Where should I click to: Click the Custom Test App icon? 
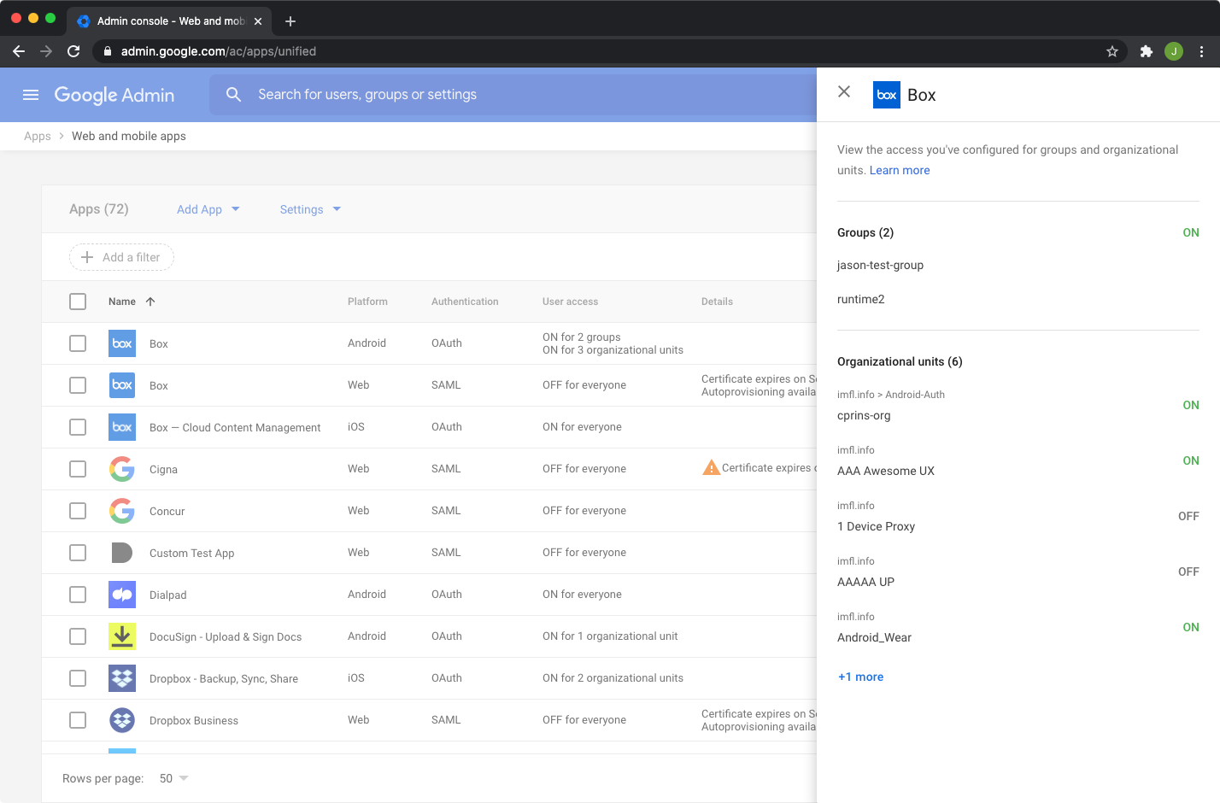[122, 553]
